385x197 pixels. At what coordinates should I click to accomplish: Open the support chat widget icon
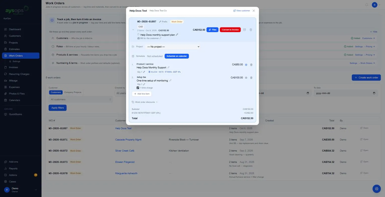(376, 188)
